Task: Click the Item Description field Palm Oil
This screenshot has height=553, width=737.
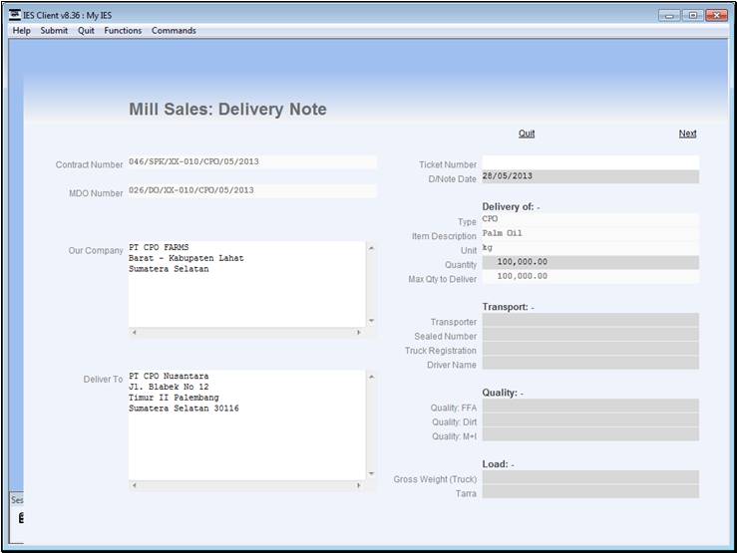Action: [x=590, y=234]
